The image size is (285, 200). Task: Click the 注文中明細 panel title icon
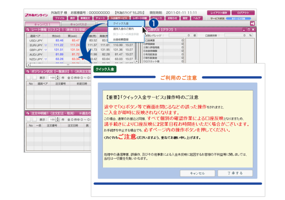[x=28, y=113]
